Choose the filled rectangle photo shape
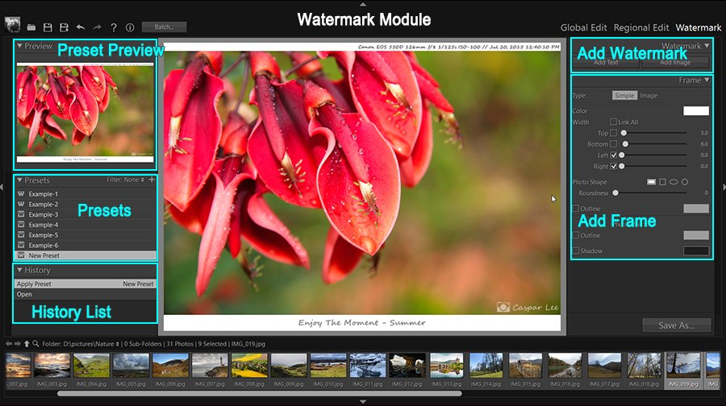 tap(652, 182)
